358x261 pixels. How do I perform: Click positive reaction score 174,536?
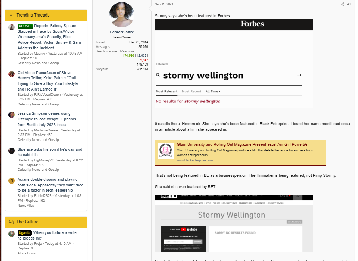point(128,56)
